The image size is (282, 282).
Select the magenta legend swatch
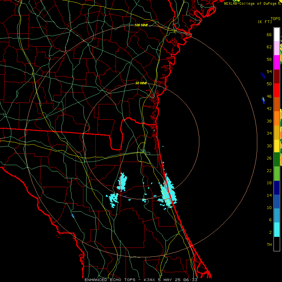[x=277, y=62]
